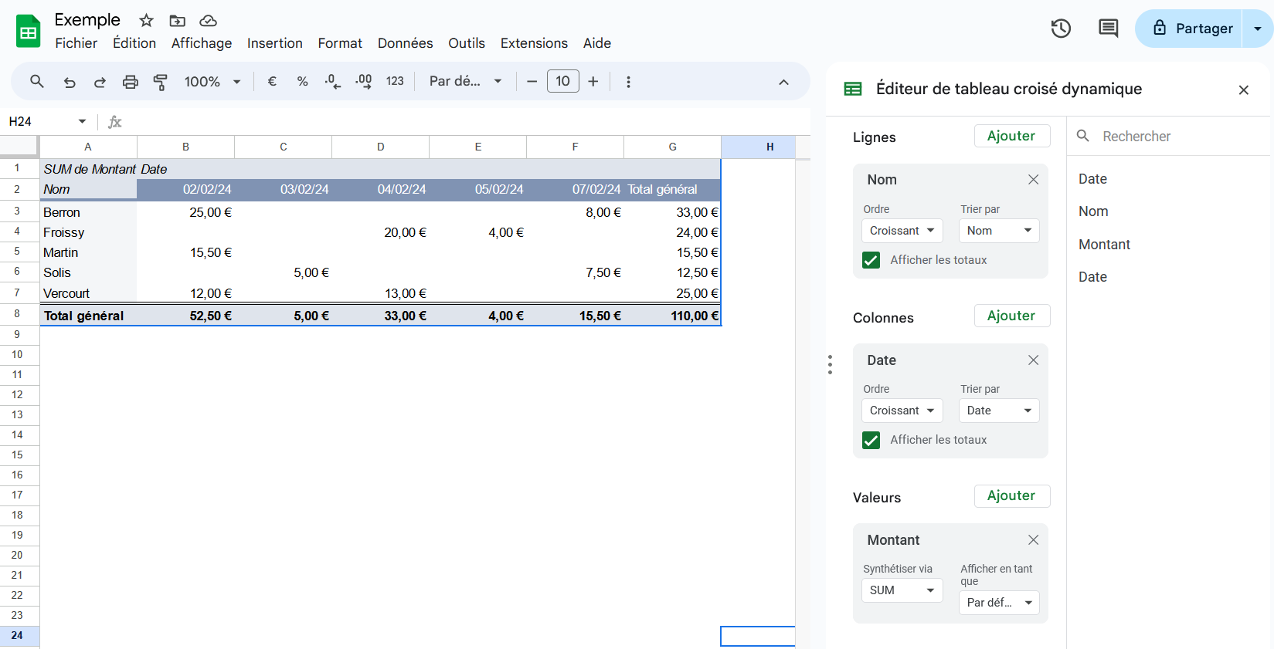
Task: Open comments panel icon
Action: click(1108, 29)
